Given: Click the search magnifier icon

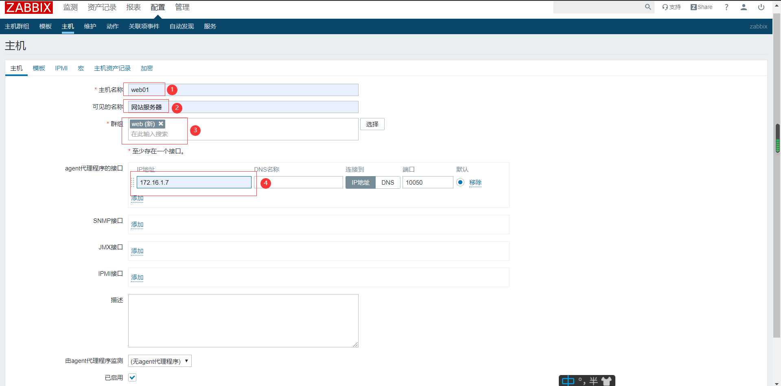Looking at the screenshot, I should 648,7.
